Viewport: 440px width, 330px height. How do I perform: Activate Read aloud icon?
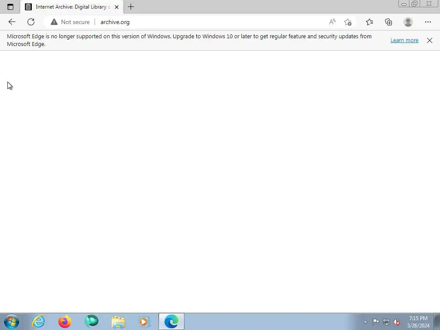(x=332, y=22)
